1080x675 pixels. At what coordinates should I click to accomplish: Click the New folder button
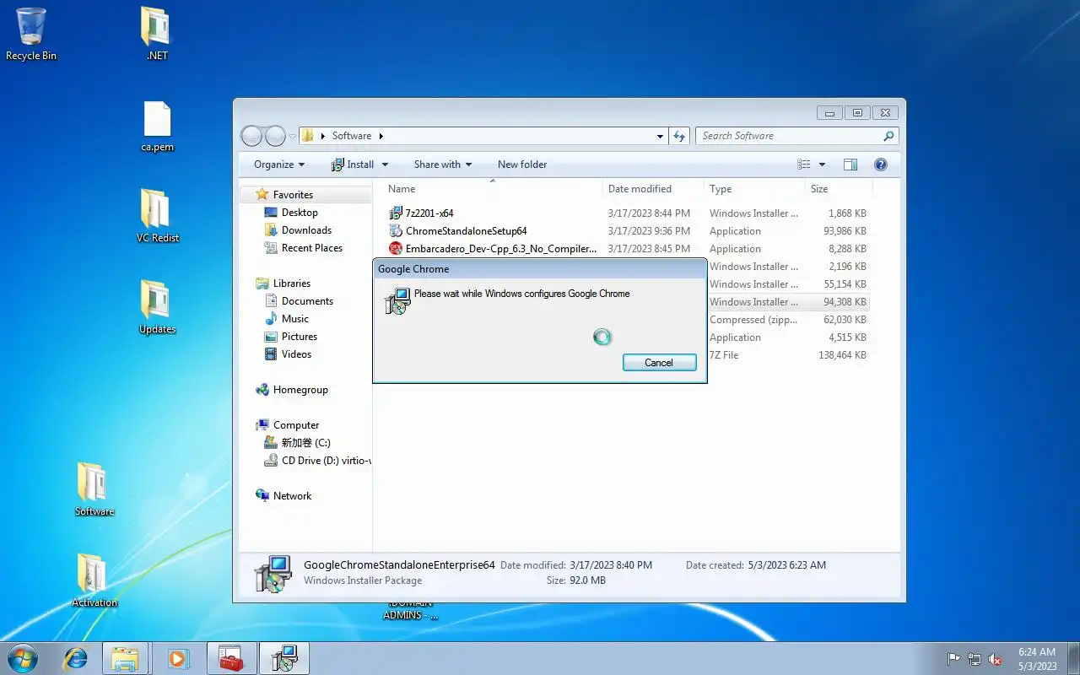522,165
